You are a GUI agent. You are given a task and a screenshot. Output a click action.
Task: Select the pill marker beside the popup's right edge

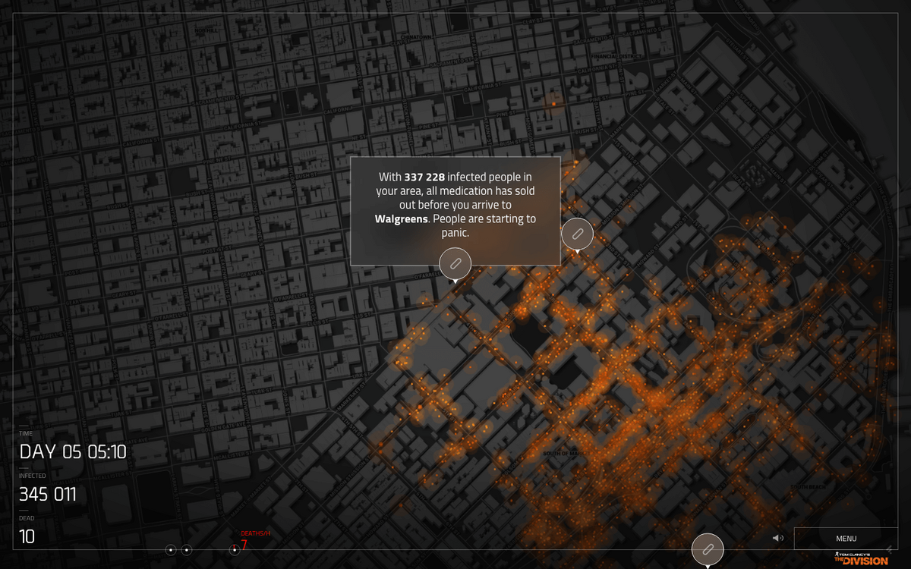[577, 233]
